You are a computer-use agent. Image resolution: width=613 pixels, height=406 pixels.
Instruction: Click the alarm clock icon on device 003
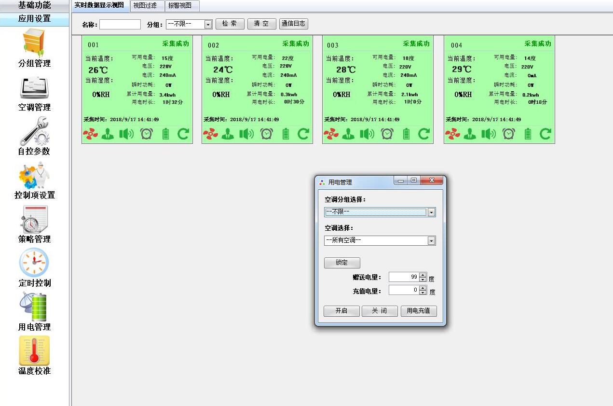point(387,134)
